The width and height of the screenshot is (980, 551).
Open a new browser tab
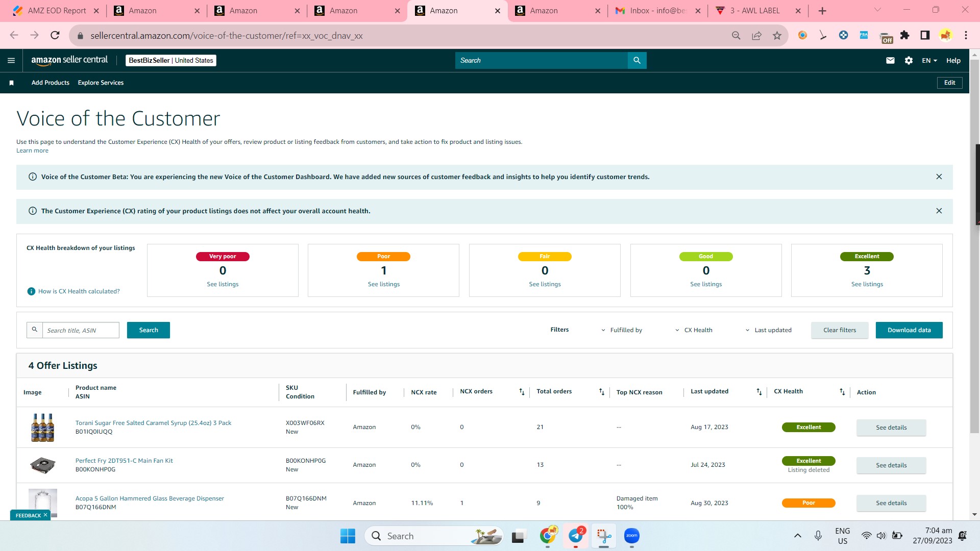pos(822,11)
